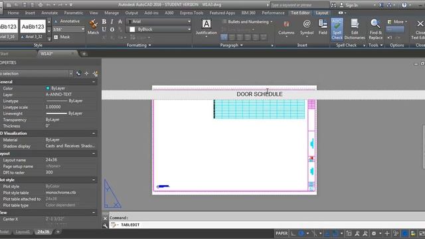
Task: Switch to the Layout ribbon tab
Action: tap(321, 13)
